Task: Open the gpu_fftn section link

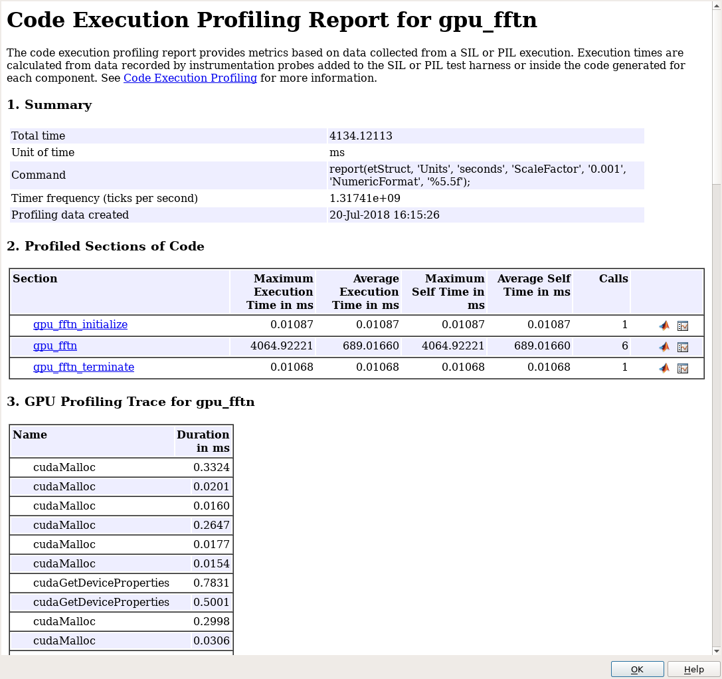Action: pyautogui.click(x=55, y=346)
